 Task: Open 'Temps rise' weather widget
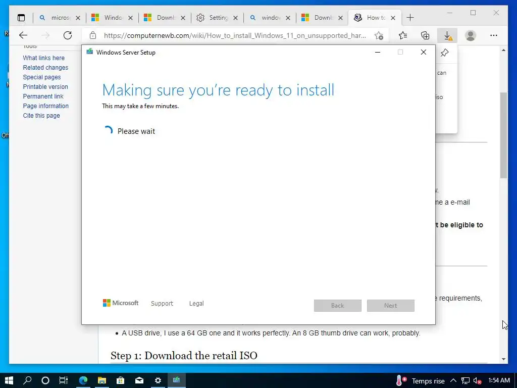click(420, 381)
